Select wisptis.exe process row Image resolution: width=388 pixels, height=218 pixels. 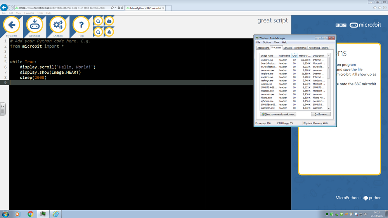293,84
